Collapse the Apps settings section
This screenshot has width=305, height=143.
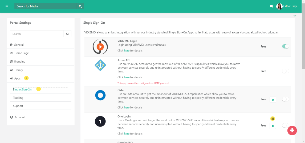click(17, 79)
